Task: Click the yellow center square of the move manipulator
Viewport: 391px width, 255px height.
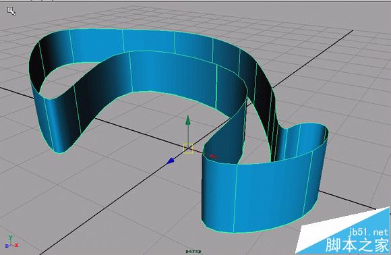Action: [188, 148]
